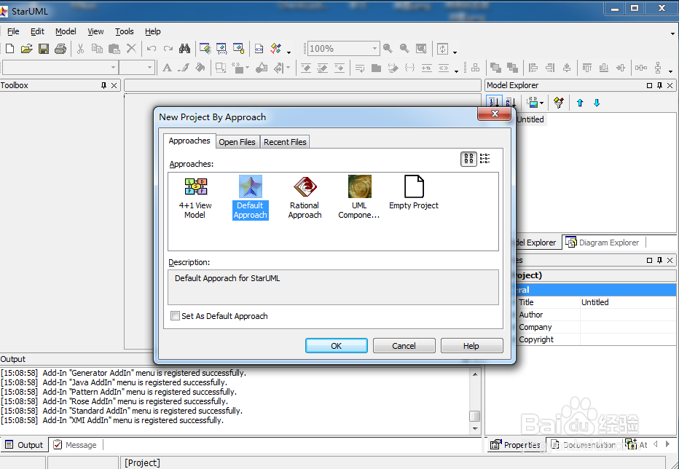Click the Find binoculars icon
The width and height of the screenshot is (679, 469).
click(x=185, y=49)
